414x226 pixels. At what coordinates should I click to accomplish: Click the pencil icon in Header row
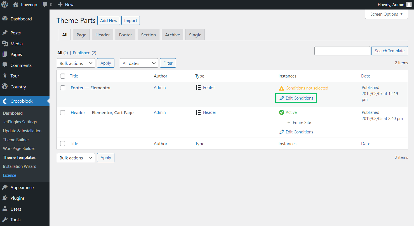tap(282, 132)
